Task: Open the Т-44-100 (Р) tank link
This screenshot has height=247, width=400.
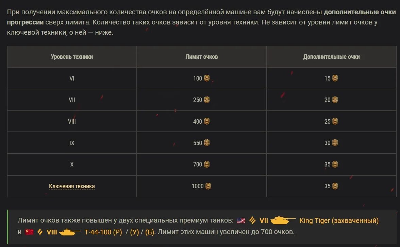Action: (x=103, y=232)
